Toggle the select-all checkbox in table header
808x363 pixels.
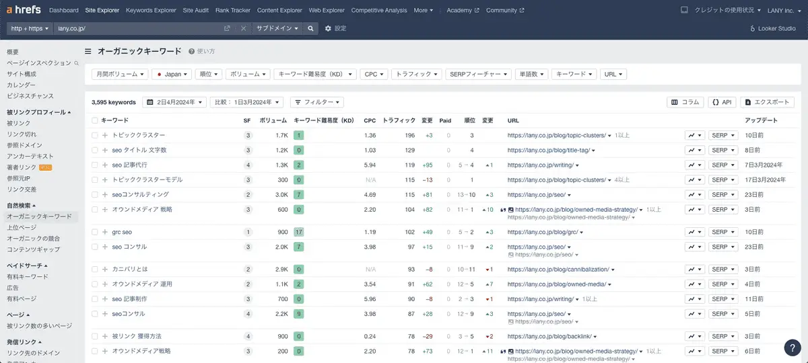click(95, 120)
